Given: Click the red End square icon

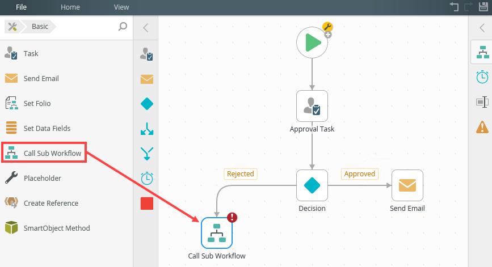Looking at the screenshot, I should click(146, 204).
